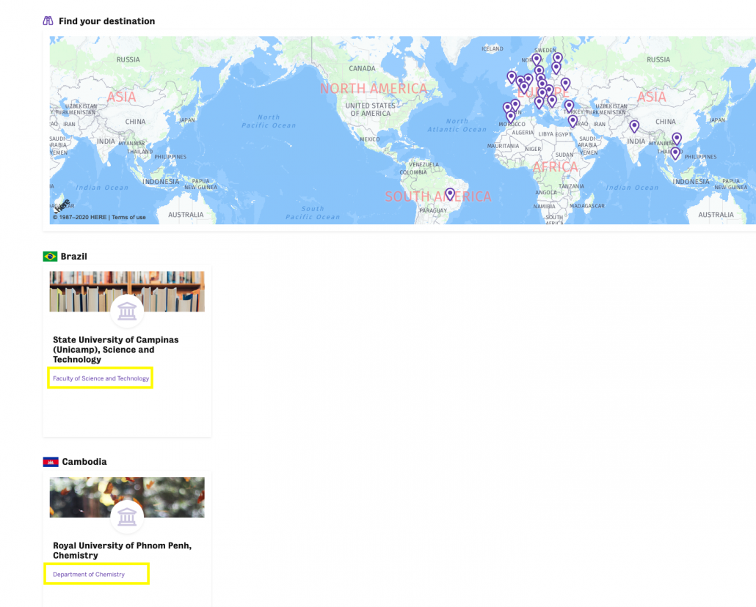Screen dimensions: 756x607
Task: Open Royal University of Phnom Penh card title
Action: point(122,550)
